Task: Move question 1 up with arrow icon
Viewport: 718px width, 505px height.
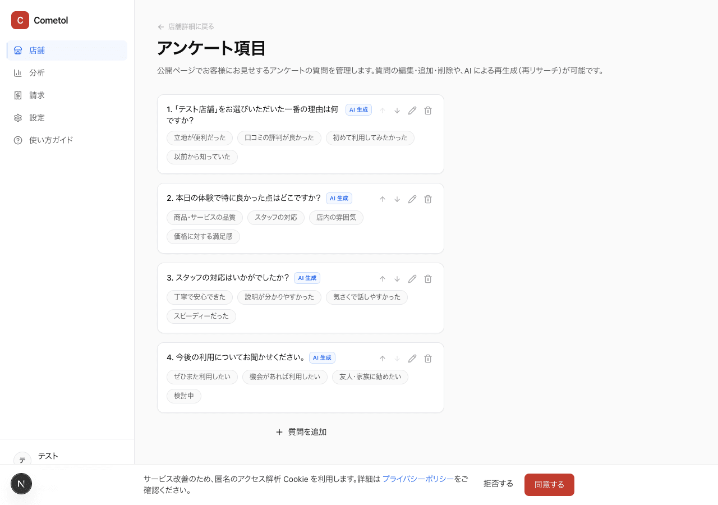Action: [x=383, y=111]
